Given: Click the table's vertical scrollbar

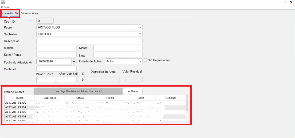Looking at the screenshot, I should click(187, 108).
